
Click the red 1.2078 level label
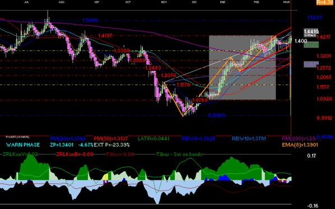click(169, 75)
